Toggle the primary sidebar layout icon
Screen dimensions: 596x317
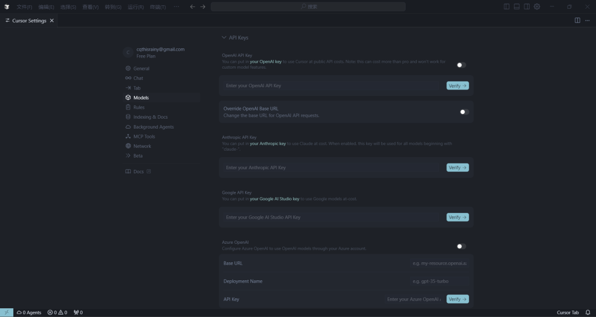click(x=506, y=6)
